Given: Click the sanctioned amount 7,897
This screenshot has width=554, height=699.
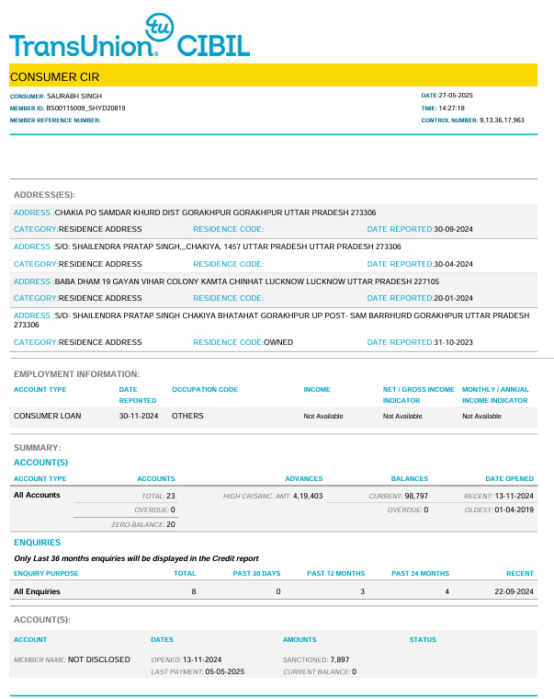Looking at the screenshot, I should [x=340, y=659].
